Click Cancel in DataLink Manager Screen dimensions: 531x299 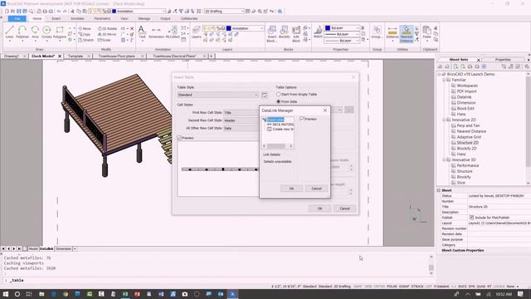316,189
